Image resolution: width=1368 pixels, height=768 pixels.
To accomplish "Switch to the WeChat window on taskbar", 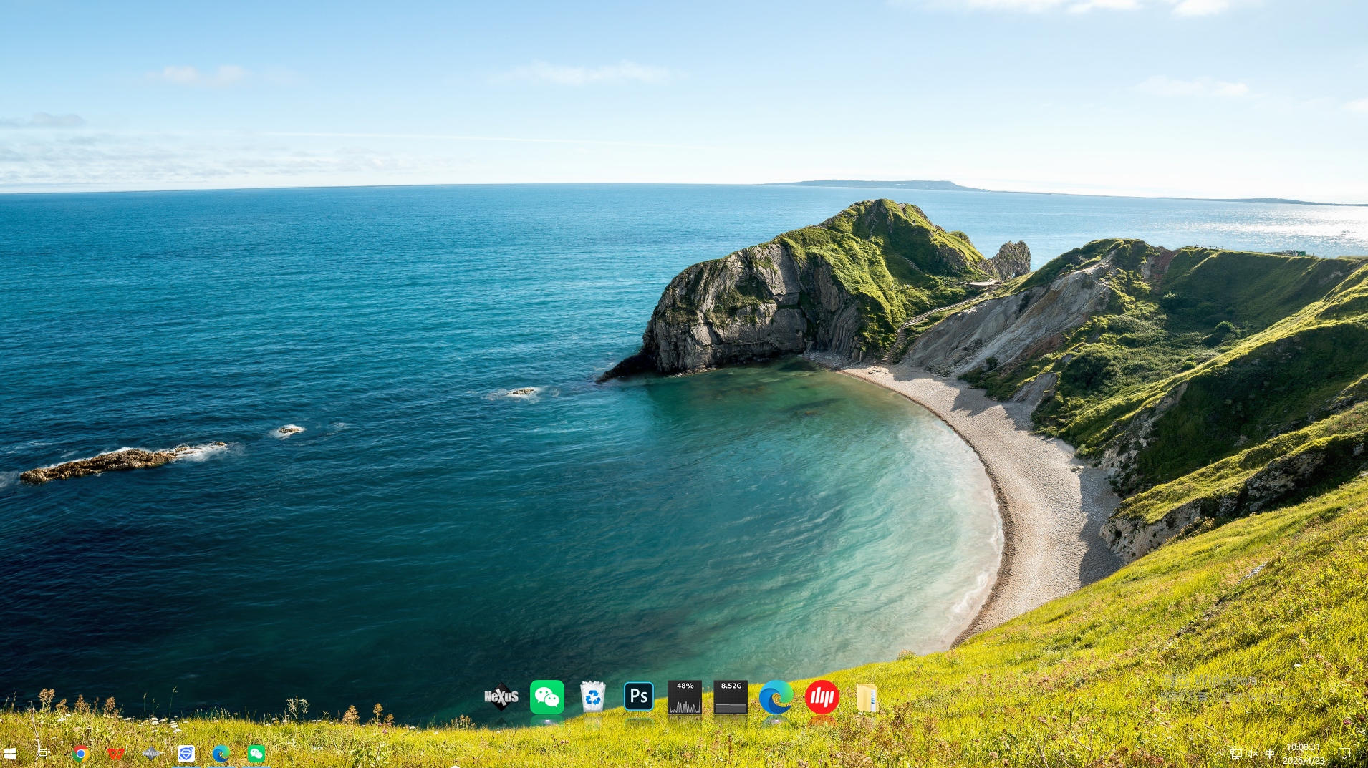I will click(256, 753).
